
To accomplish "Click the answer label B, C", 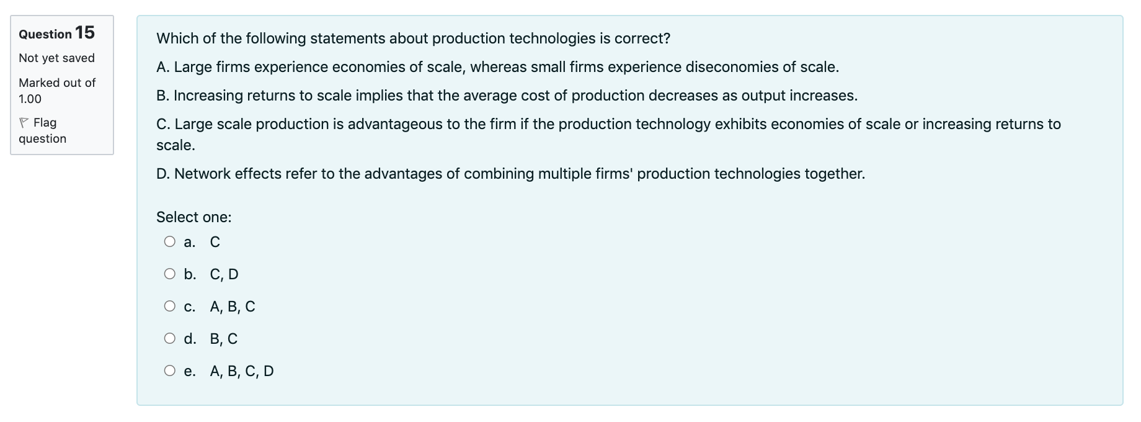I will point(223,338).
